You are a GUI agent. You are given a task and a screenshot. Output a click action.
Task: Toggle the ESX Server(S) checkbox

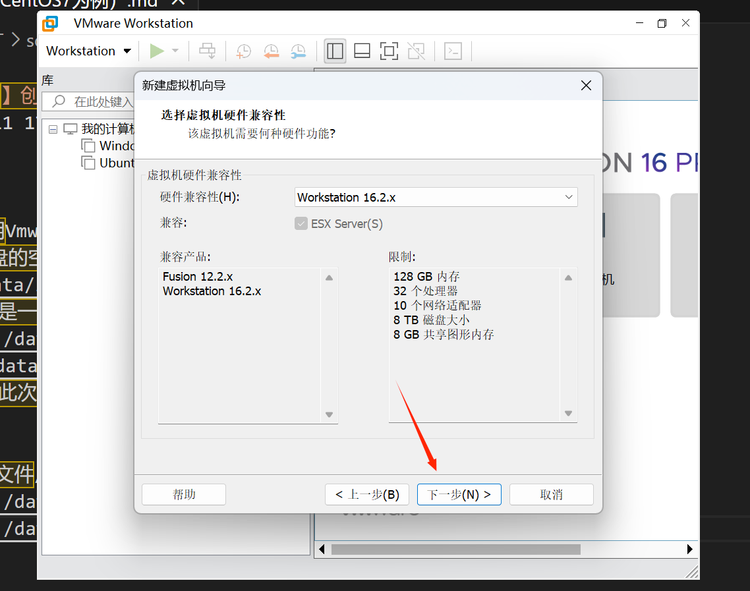click(x=301, y=223)
